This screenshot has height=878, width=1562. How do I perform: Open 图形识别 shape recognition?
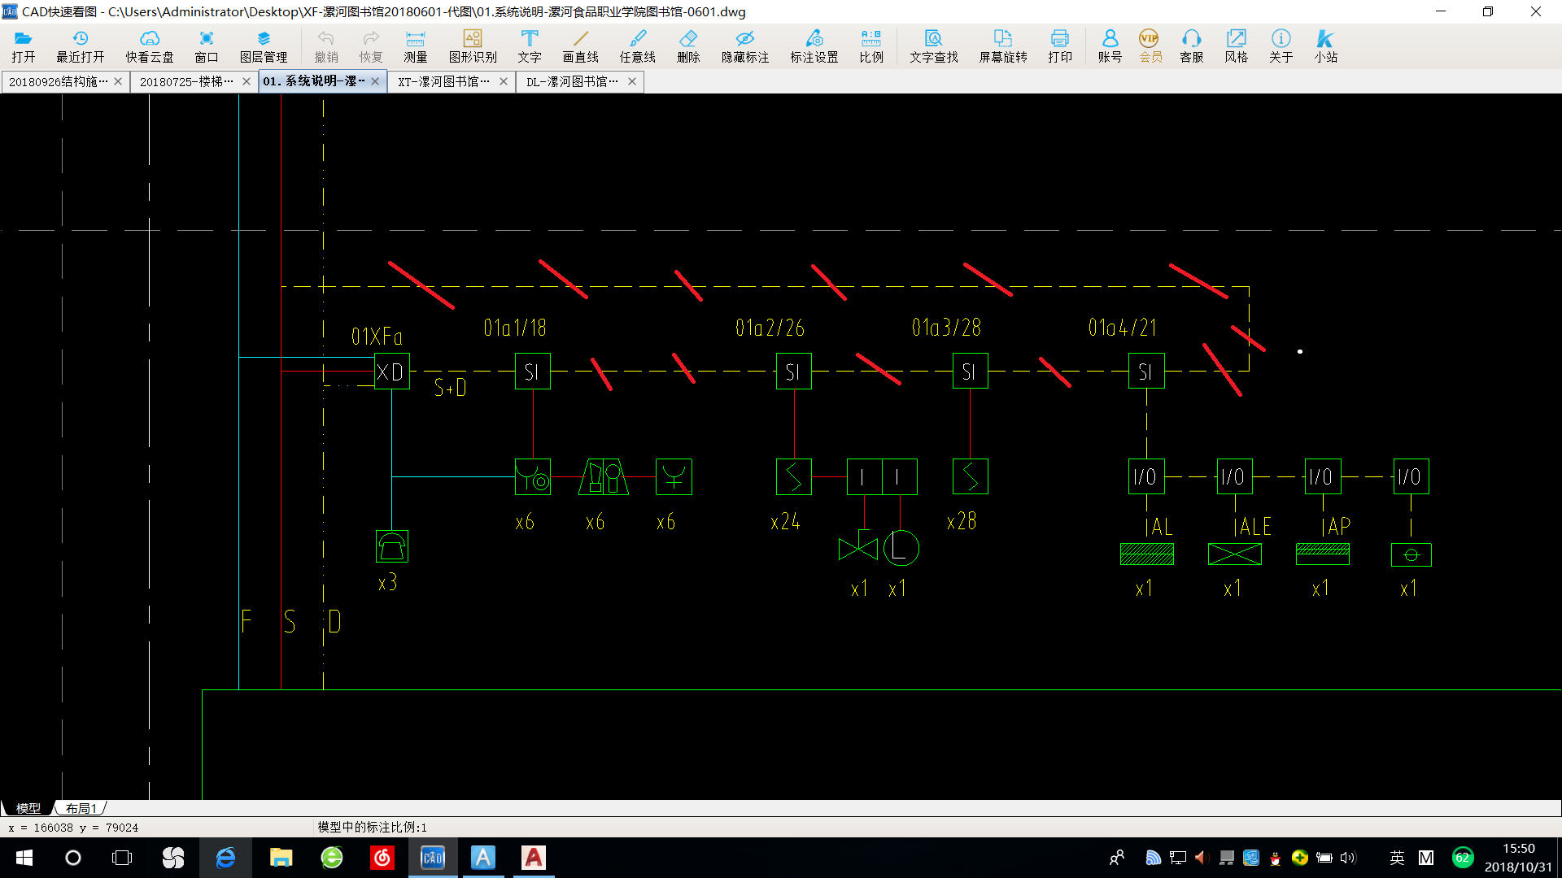[x=473, y=46]
